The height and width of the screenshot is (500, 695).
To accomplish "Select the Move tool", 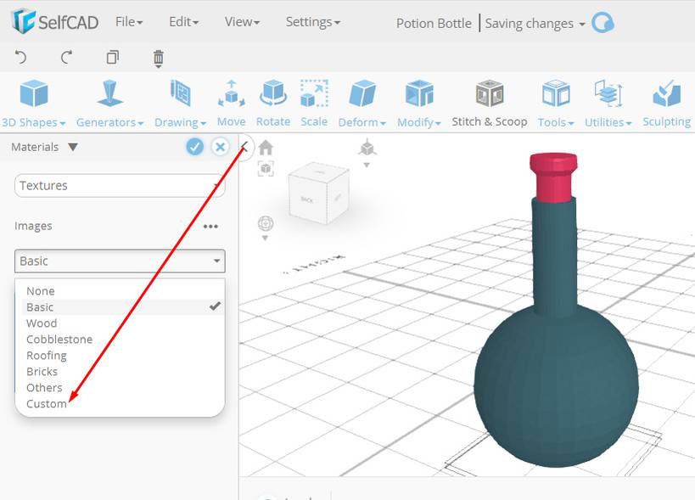I will (x=232, y=104).
